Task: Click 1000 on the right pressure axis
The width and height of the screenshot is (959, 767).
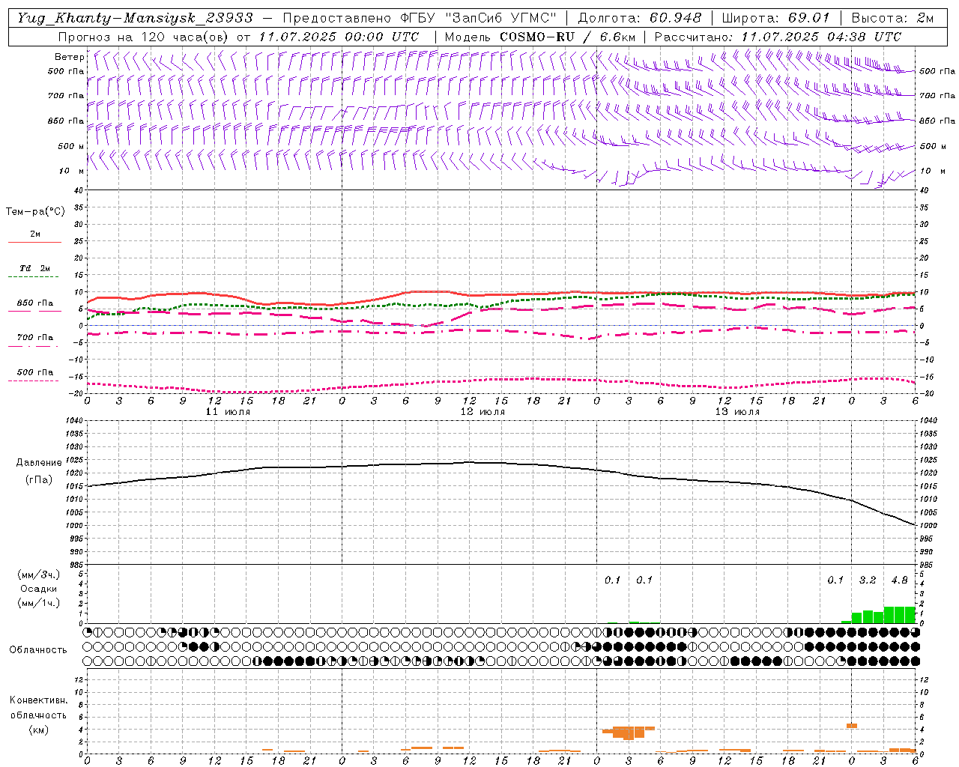Action: click(x=929, y=526)
